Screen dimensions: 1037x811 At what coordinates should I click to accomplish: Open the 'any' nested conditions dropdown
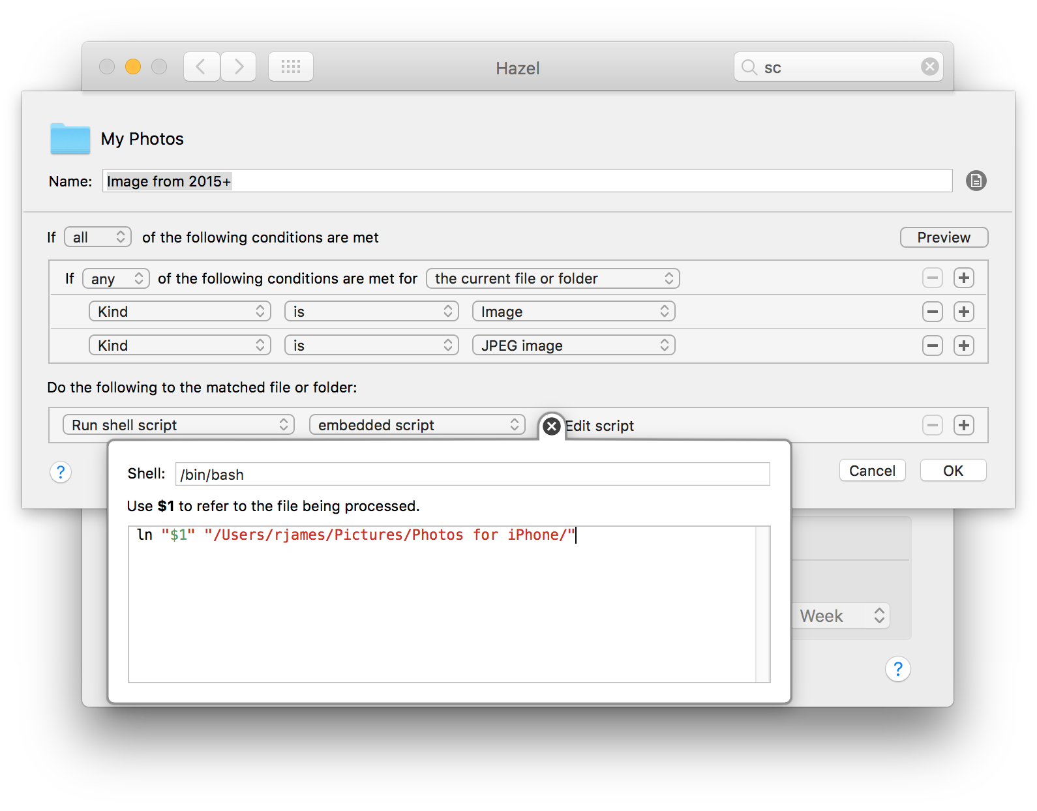pyautogui.click(x=116, y=279)
